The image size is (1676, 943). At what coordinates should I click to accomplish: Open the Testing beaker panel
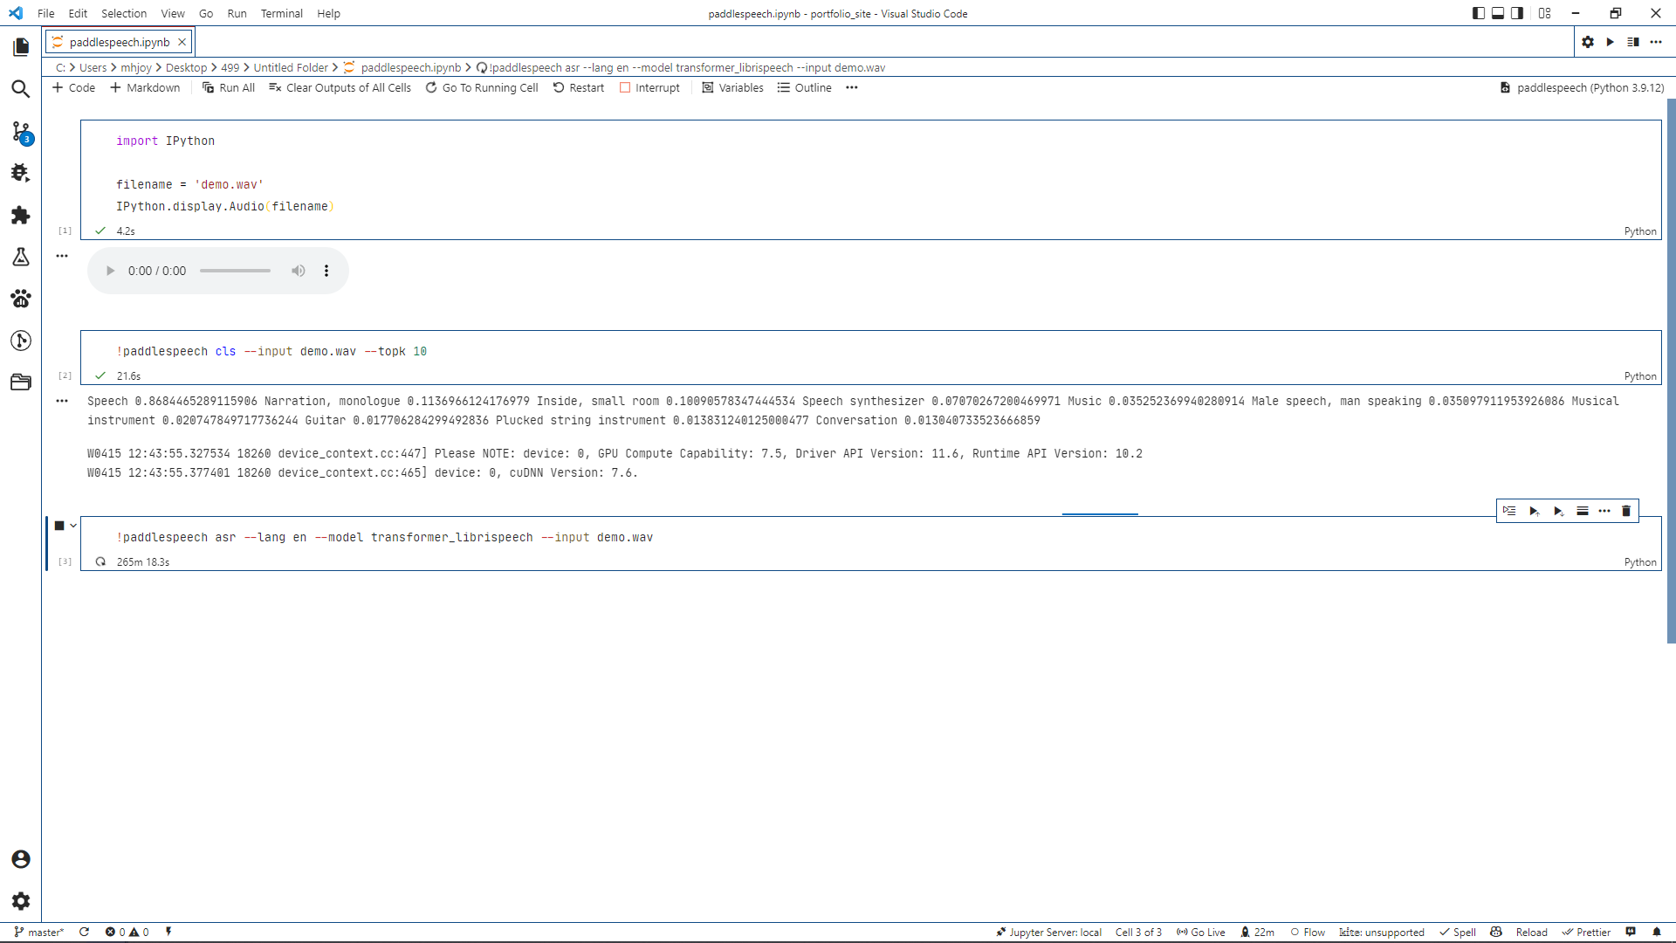pos(20,257)
